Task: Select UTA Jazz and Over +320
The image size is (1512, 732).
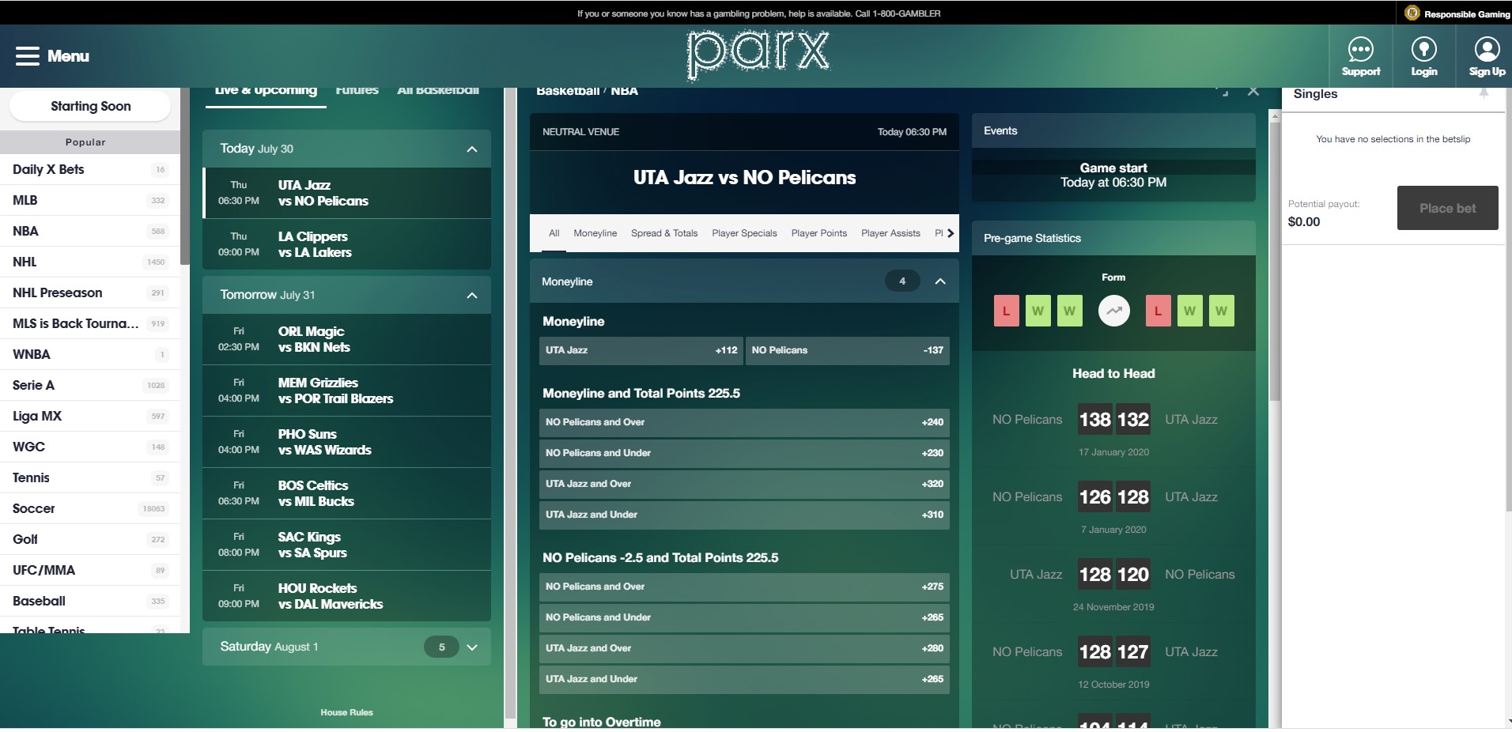Action: pyautogui.click(x=744, y=484)
